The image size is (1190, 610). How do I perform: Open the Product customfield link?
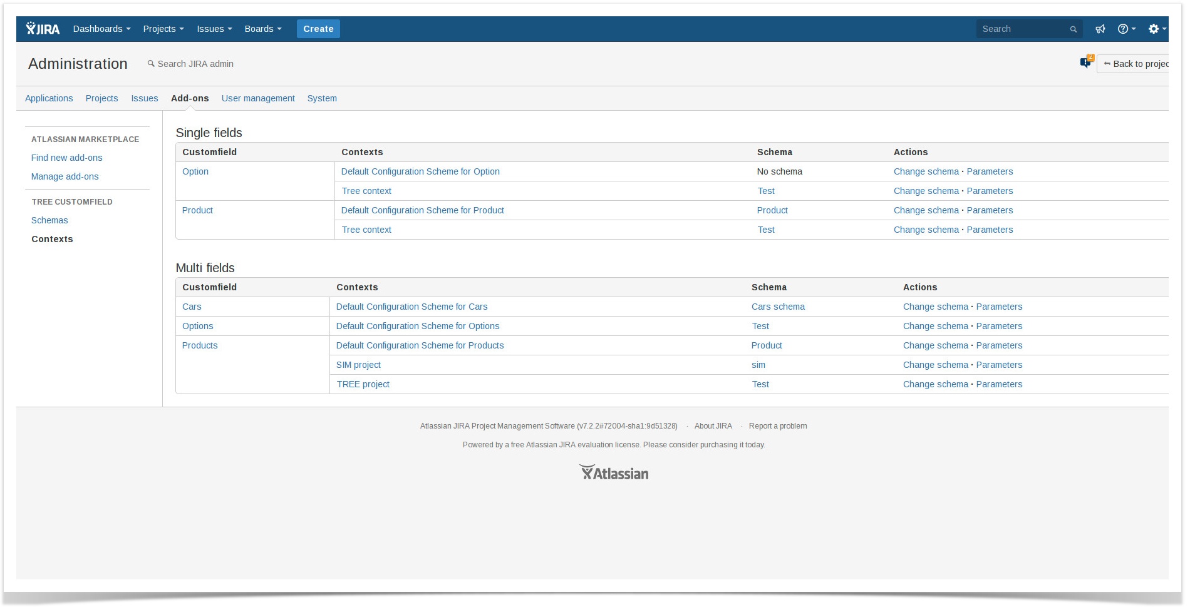pyautogui.click(x=197, y=210)
